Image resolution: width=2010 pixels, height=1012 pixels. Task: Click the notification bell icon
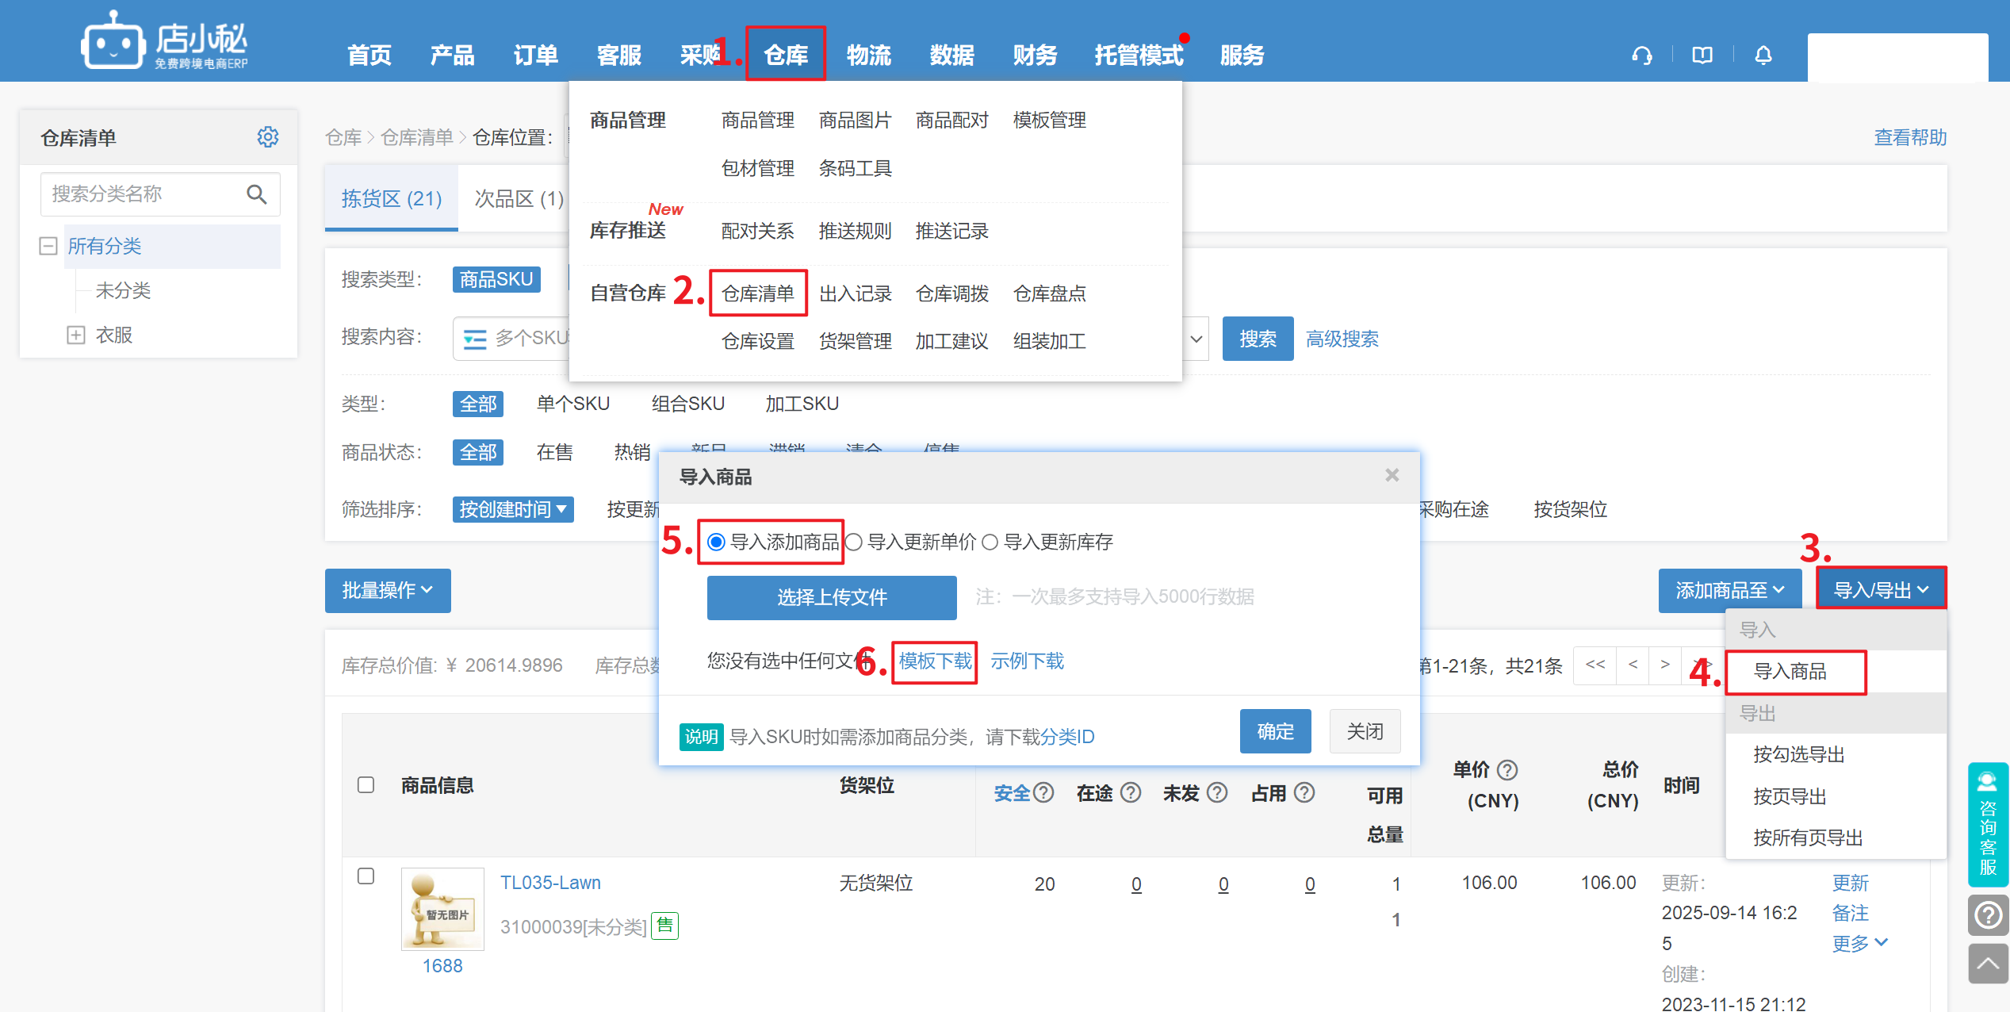click(1763, 56)
